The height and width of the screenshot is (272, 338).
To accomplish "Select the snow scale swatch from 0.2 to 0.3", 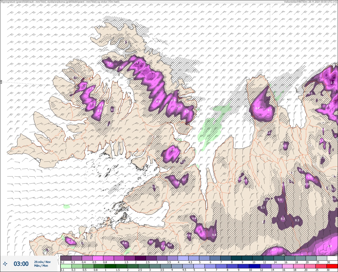I will pyautogui.click(x=66, y=258).
